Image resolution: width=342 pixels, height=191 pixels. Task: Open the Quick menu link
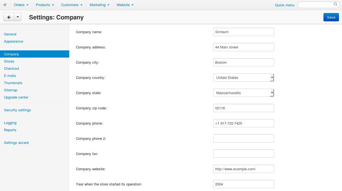coord(285,5)
